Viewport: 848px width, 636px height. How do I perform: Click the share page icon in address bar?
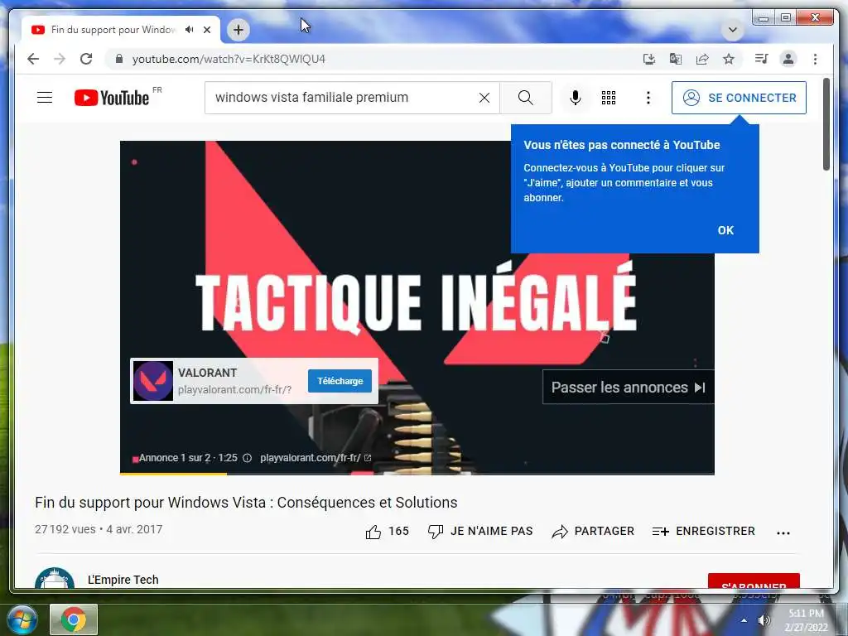pos(702,59)
